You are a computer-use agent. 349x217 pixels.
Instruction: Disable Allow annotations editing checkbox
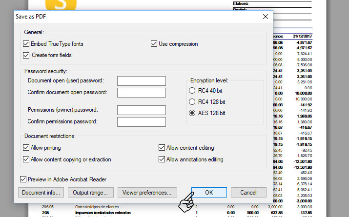(x=162, y=159)
